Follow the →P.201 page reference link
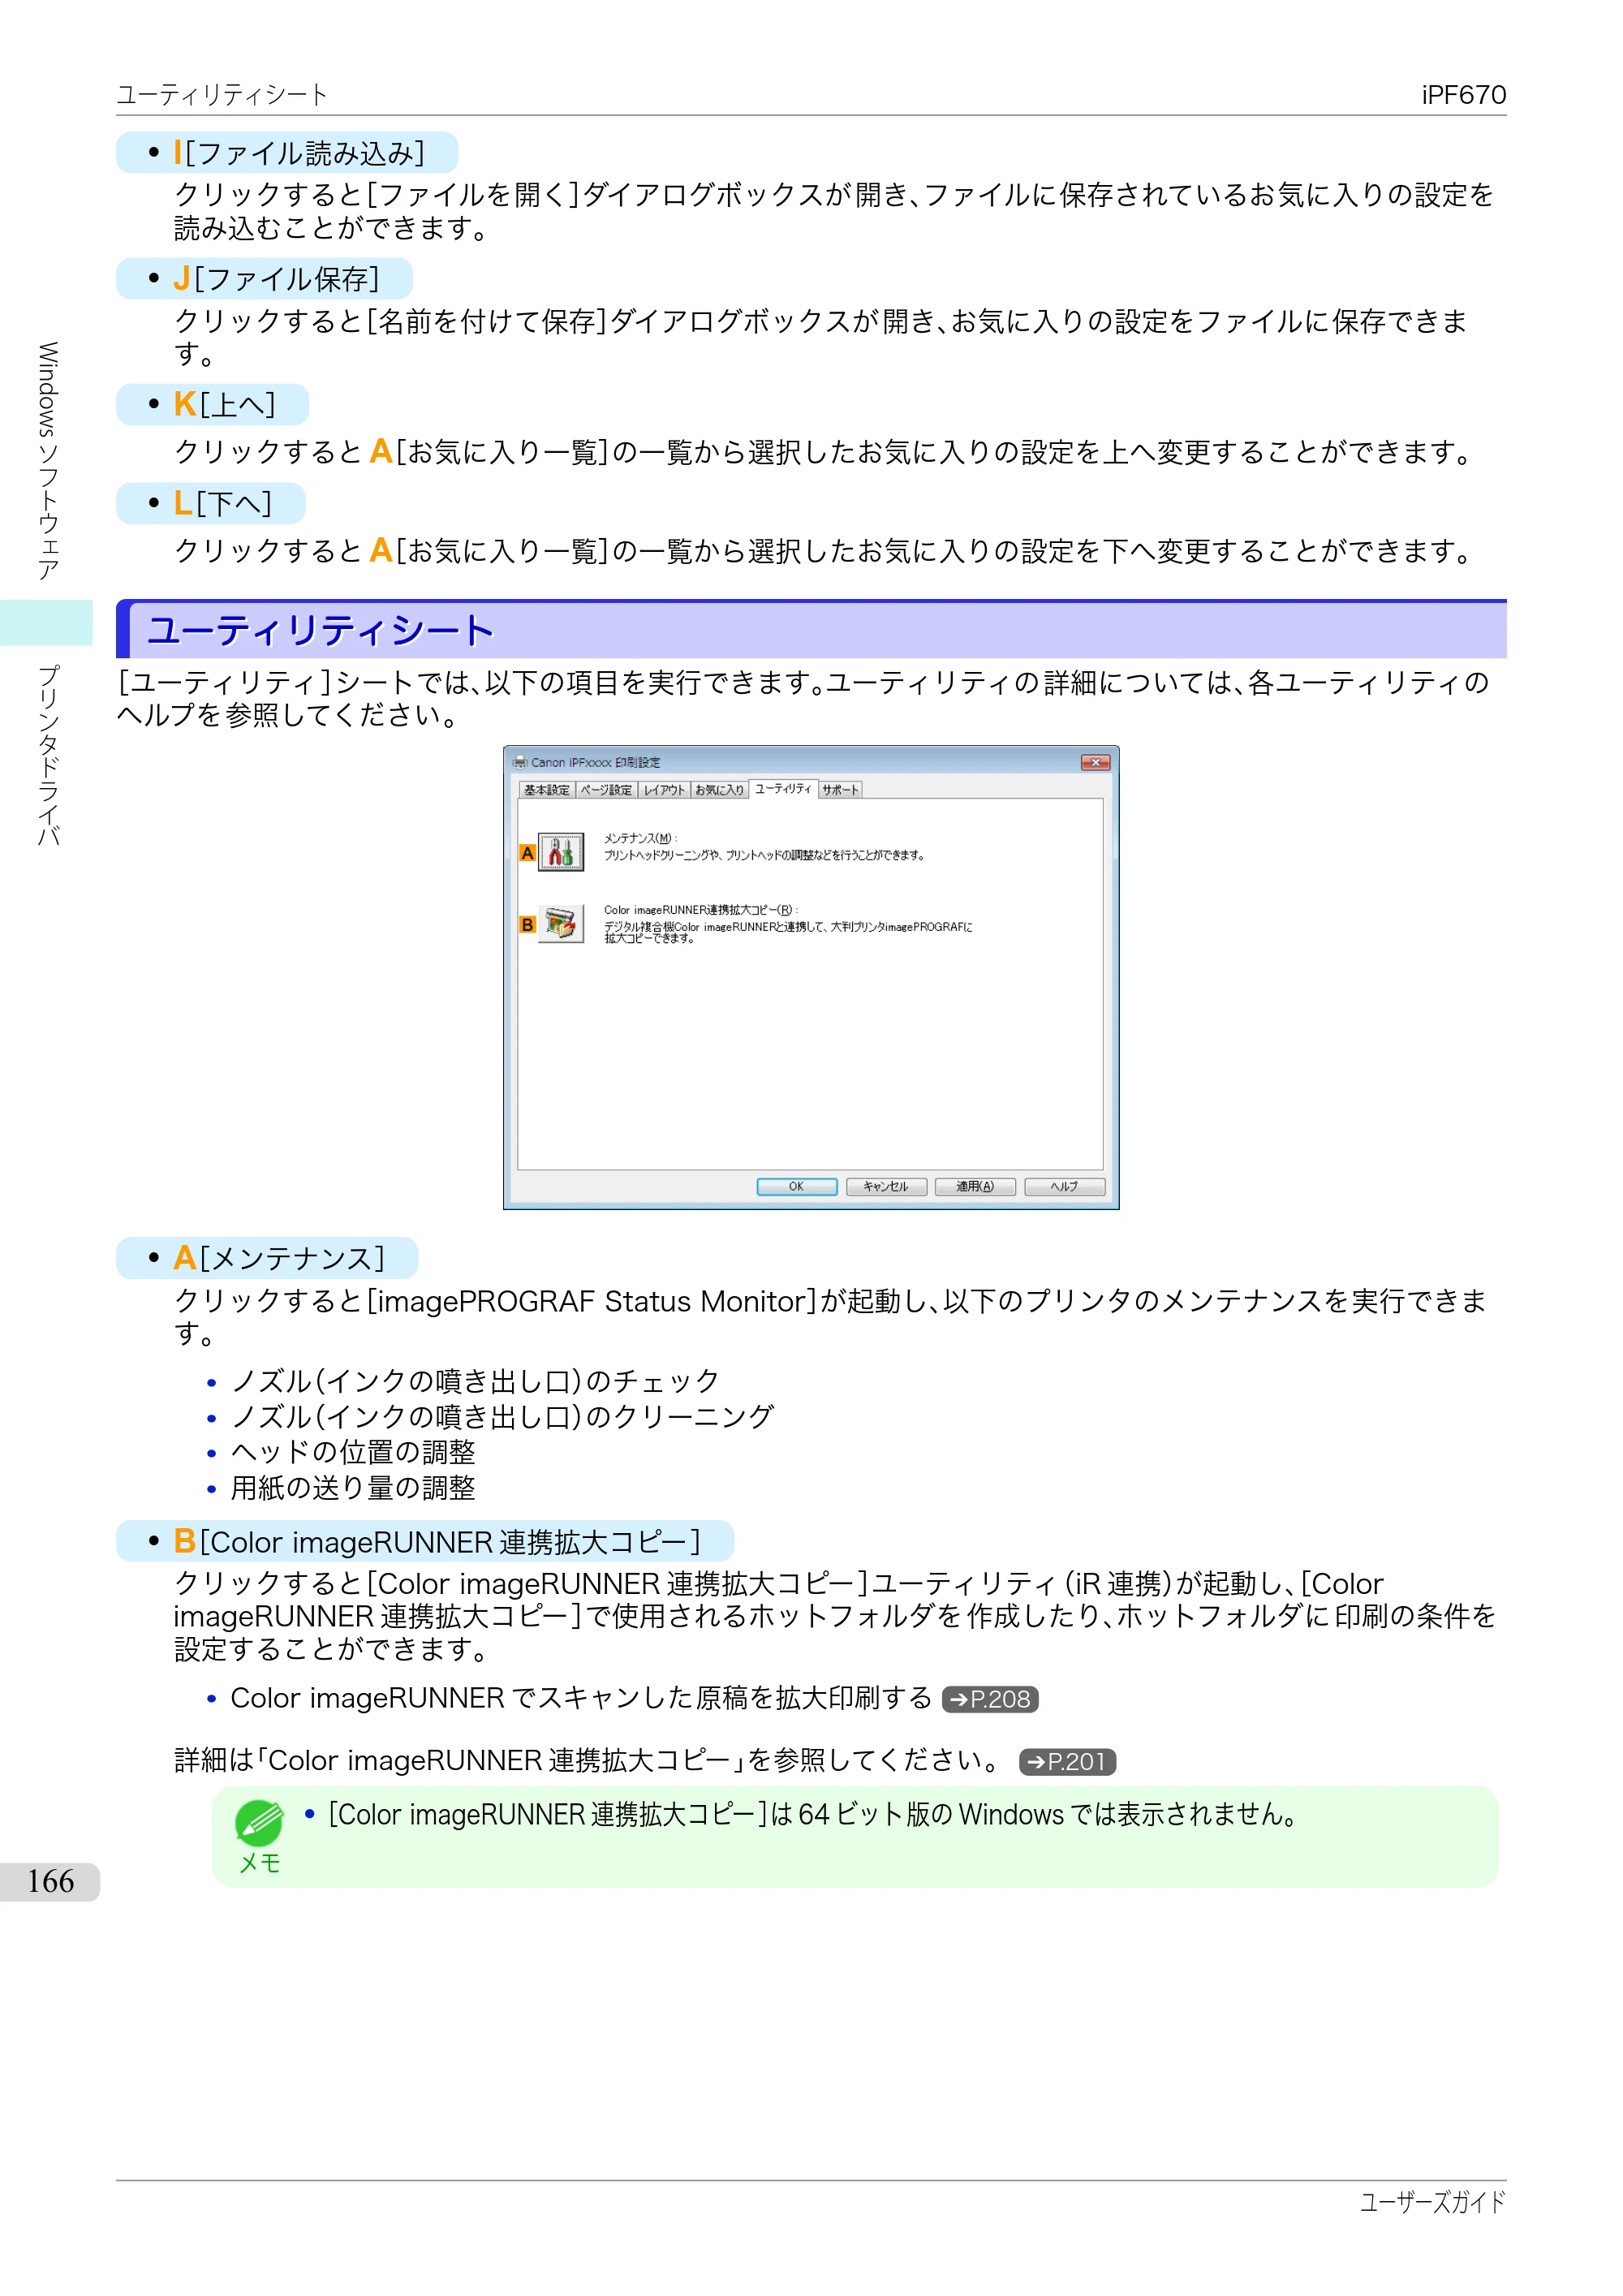Screen dimensions: 1623x2296 [1067, 1761]
